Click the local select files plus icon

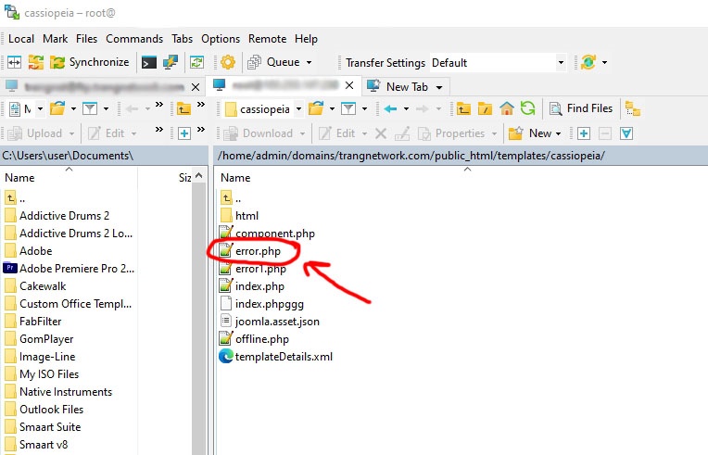click(184, 133)
